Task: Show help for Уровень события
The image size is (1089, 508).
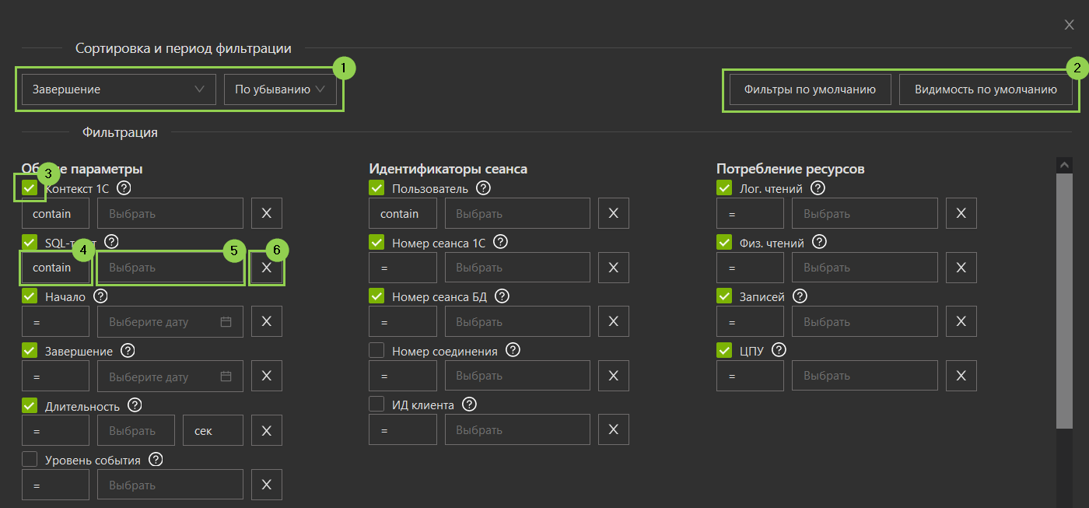Action: [156, 459]
